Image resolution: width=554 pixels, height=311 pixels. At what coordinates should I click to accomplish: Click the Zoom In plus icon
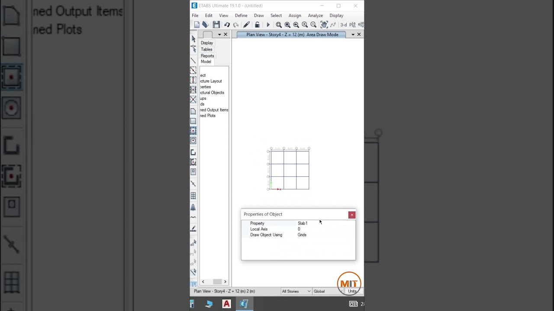tap(305, 25)
